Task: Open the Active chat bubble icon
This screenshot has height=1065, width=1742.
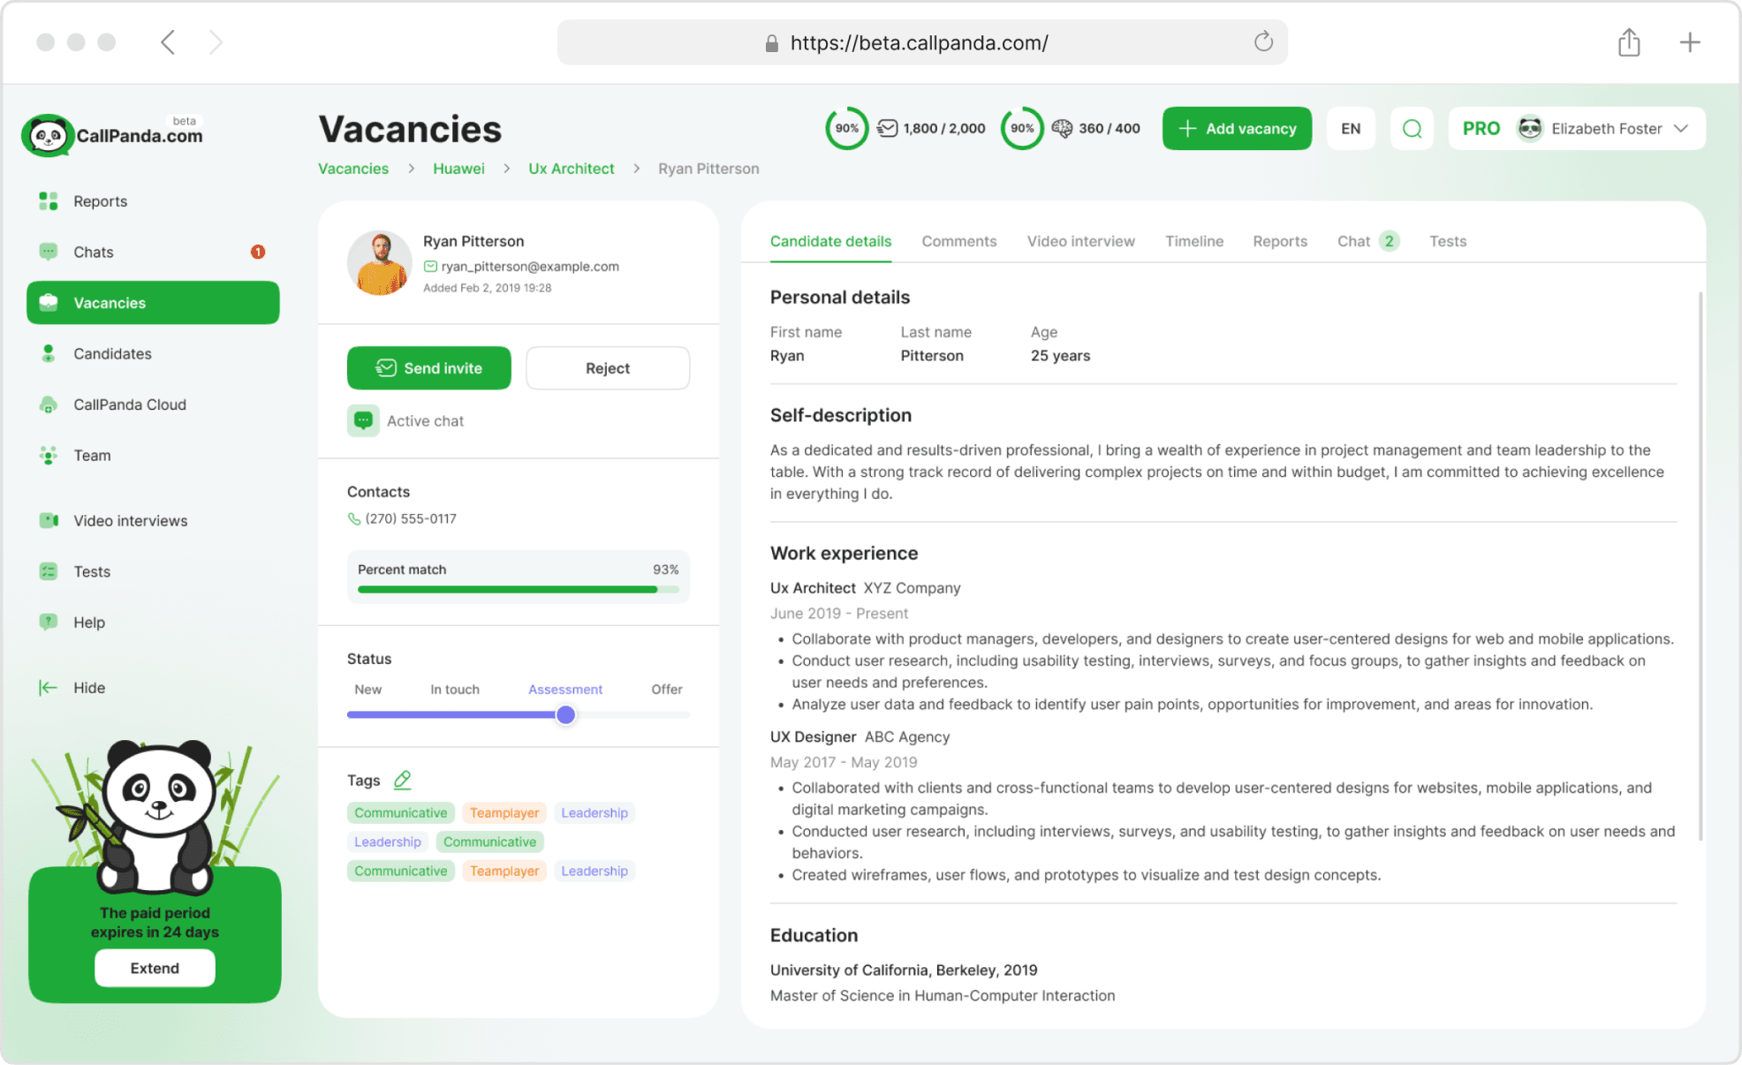Action: 363,420
